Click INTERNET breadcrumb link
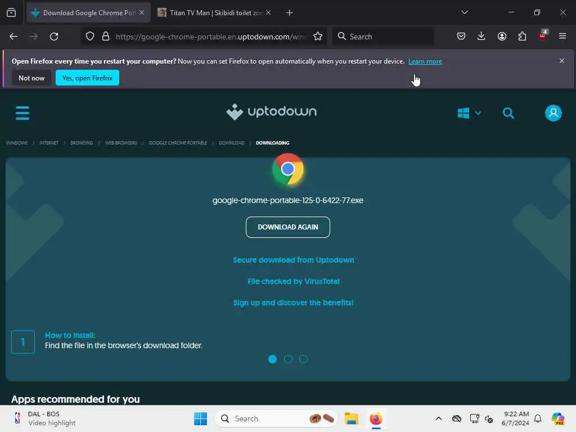This screenshot has height=432, width=576. [49, 143]
